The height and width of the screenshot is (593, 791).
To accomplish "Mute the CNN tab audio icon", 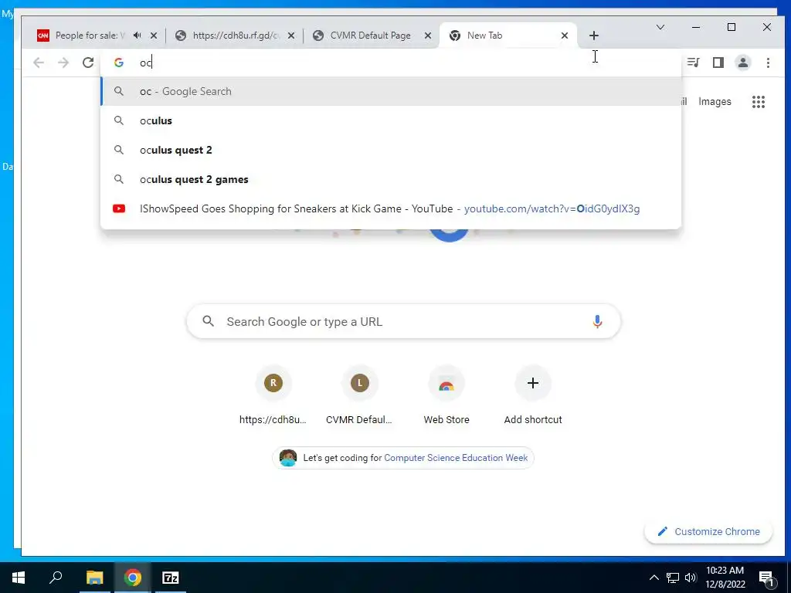I will [137, 36].
